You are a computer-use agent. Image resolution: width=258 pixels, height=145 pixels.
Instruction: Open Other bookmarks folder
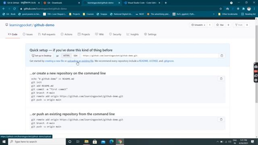[228, 14]
